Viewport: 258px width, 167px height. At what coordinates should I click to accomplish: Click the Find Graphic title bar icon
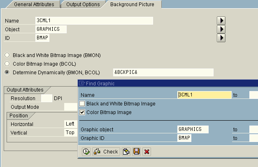click(x=81, y=83)
